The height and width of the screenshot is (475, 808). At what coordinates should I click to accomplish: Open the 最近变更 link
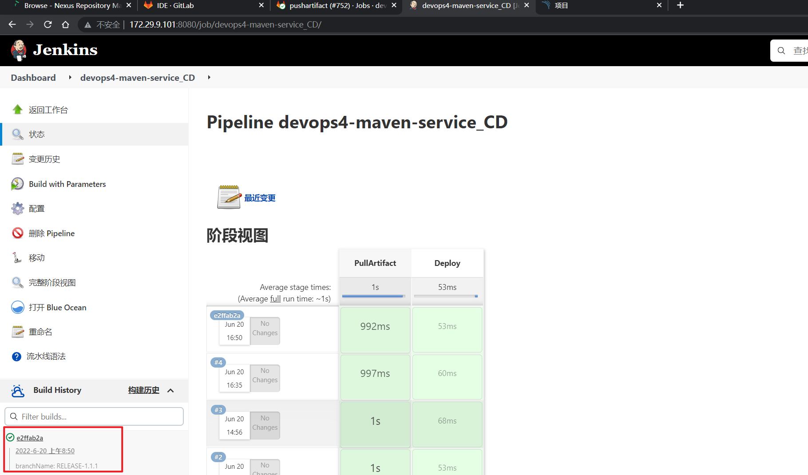pos(260,198)
